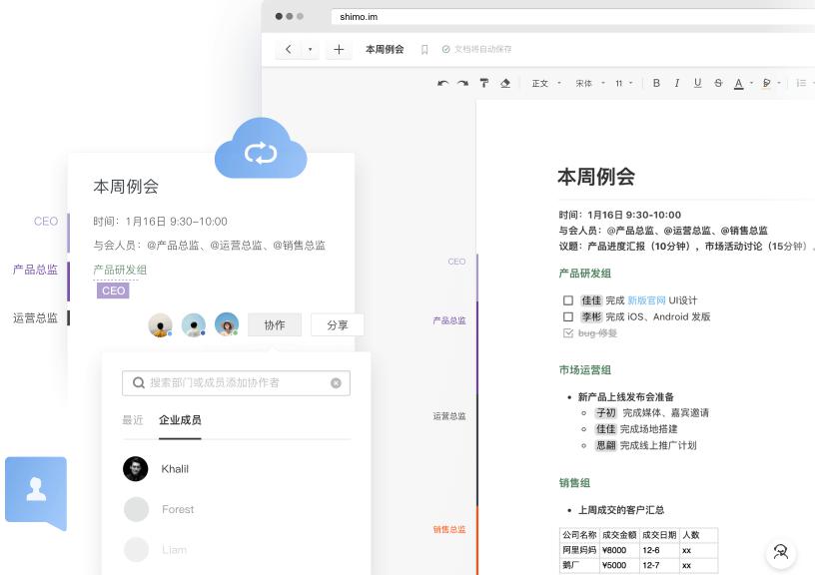Click the 本周例会 title in document header

(x=385, y=49)
